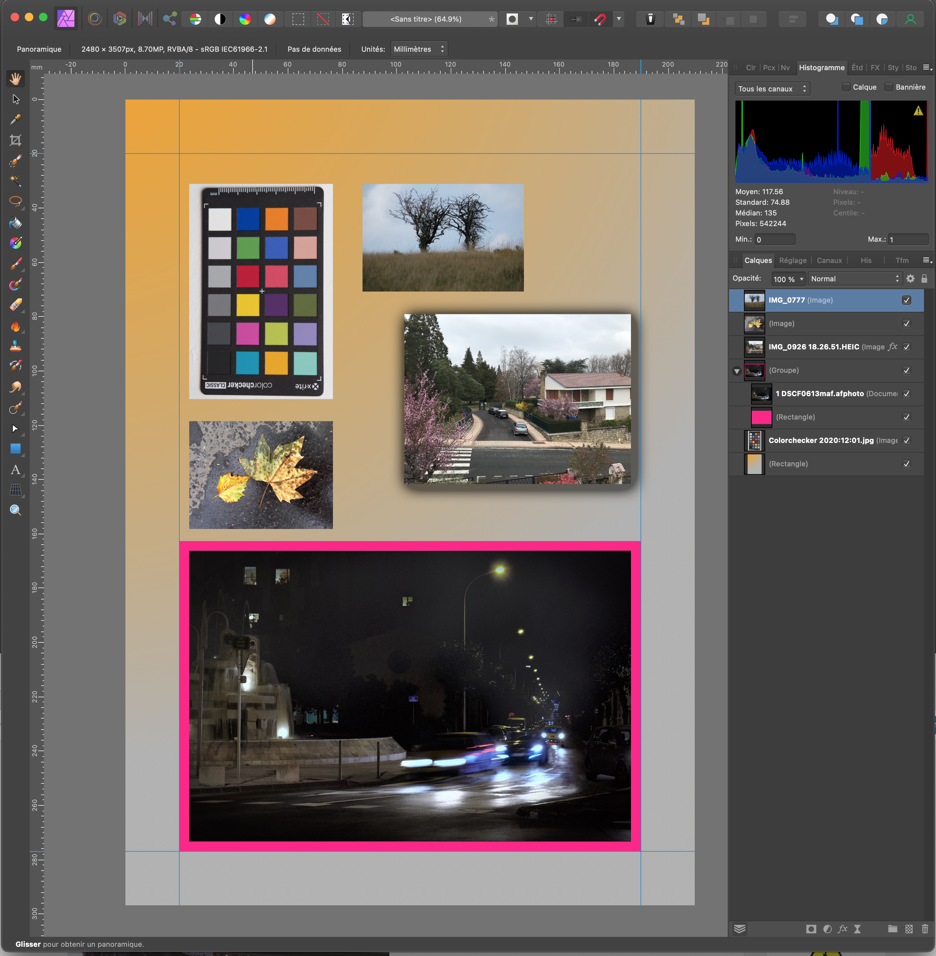Delete layer with the trash icon
The width and height of the screenshot is (936, 956).
pos(925,928)
